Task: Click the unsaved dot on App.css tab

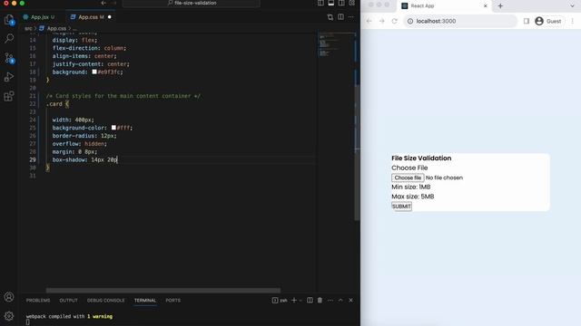Action: click(x=109, y=17)
